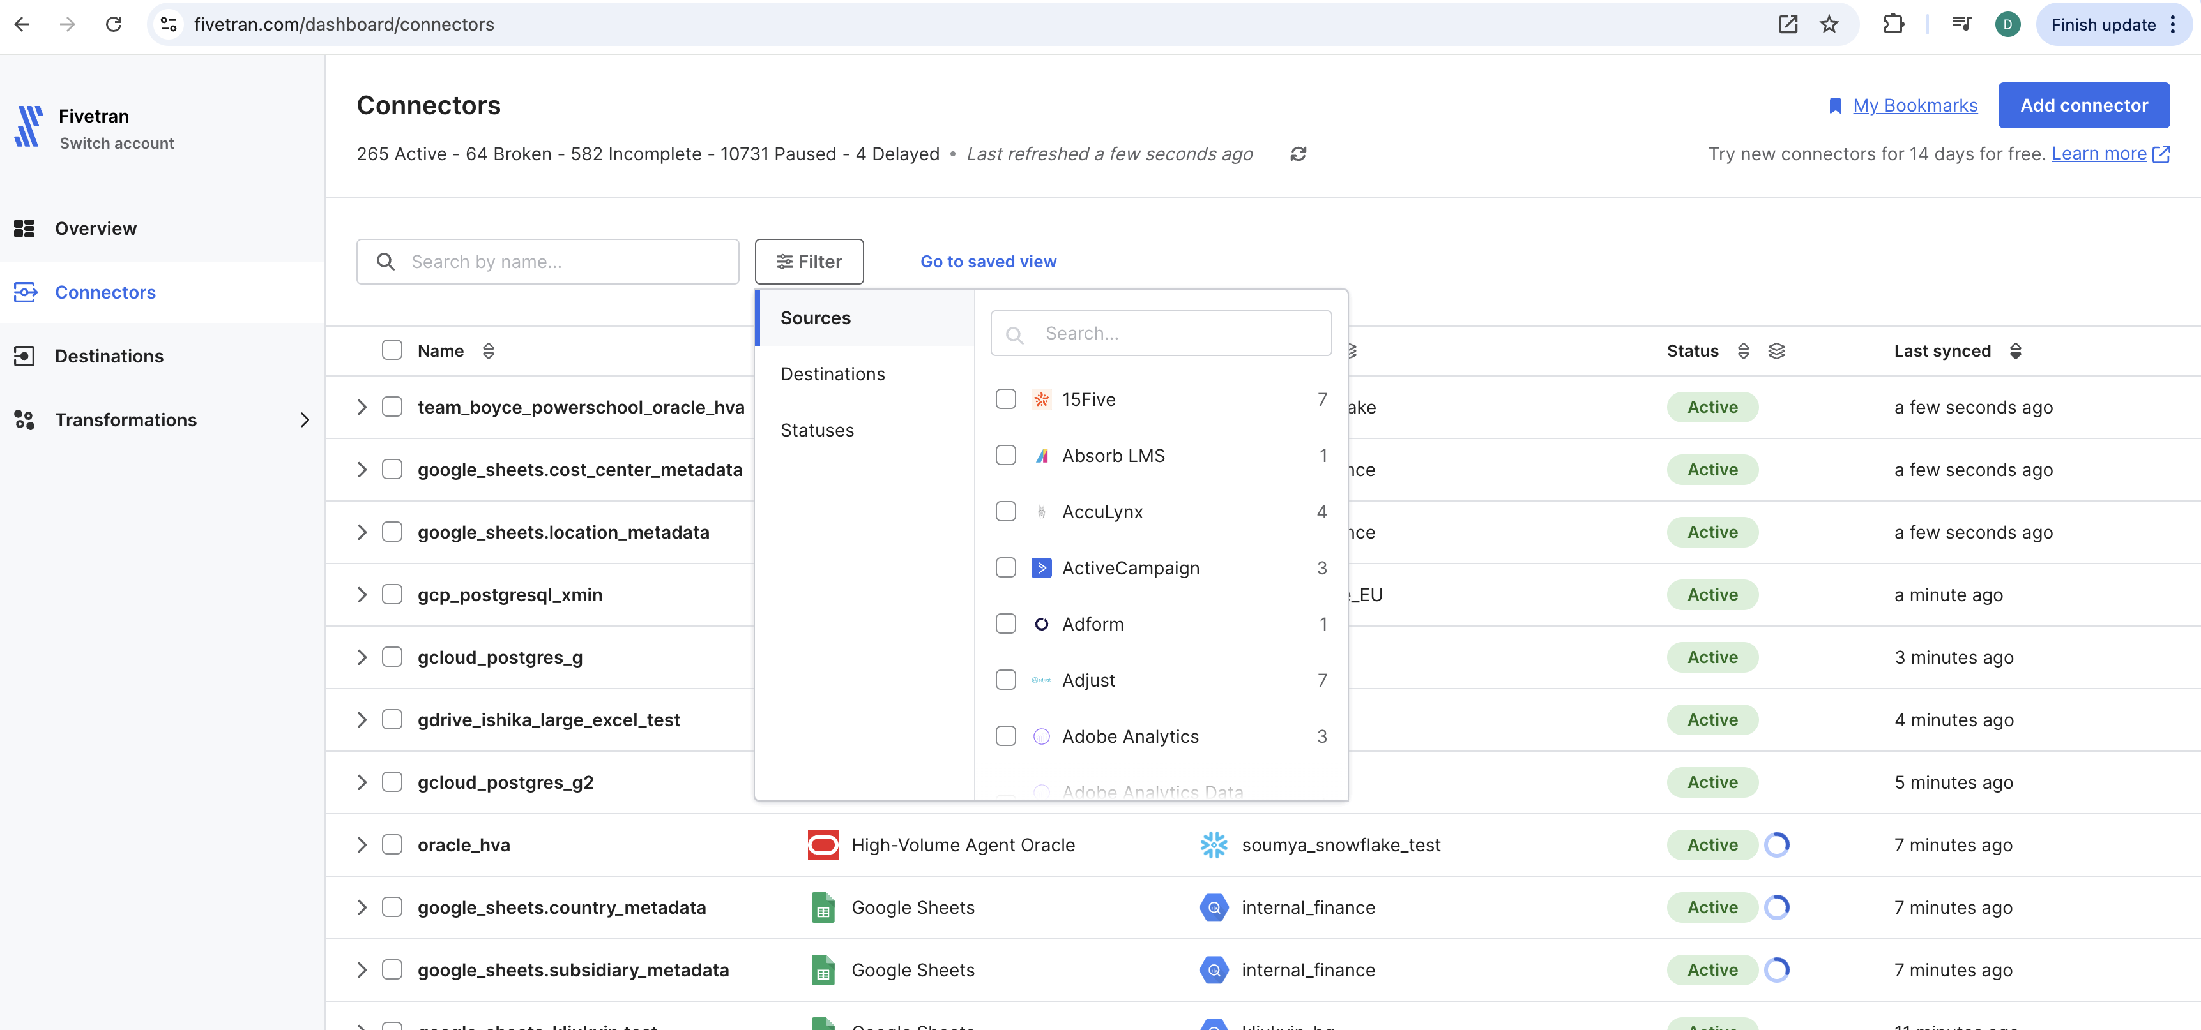
Task: Open Overview dashboard icon in sidebar
Action: click(24, 228)
